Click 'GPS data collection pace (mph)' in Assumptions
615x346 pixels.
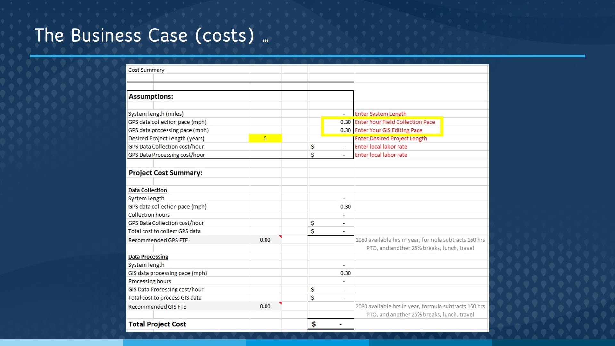[x=168, y=122]
